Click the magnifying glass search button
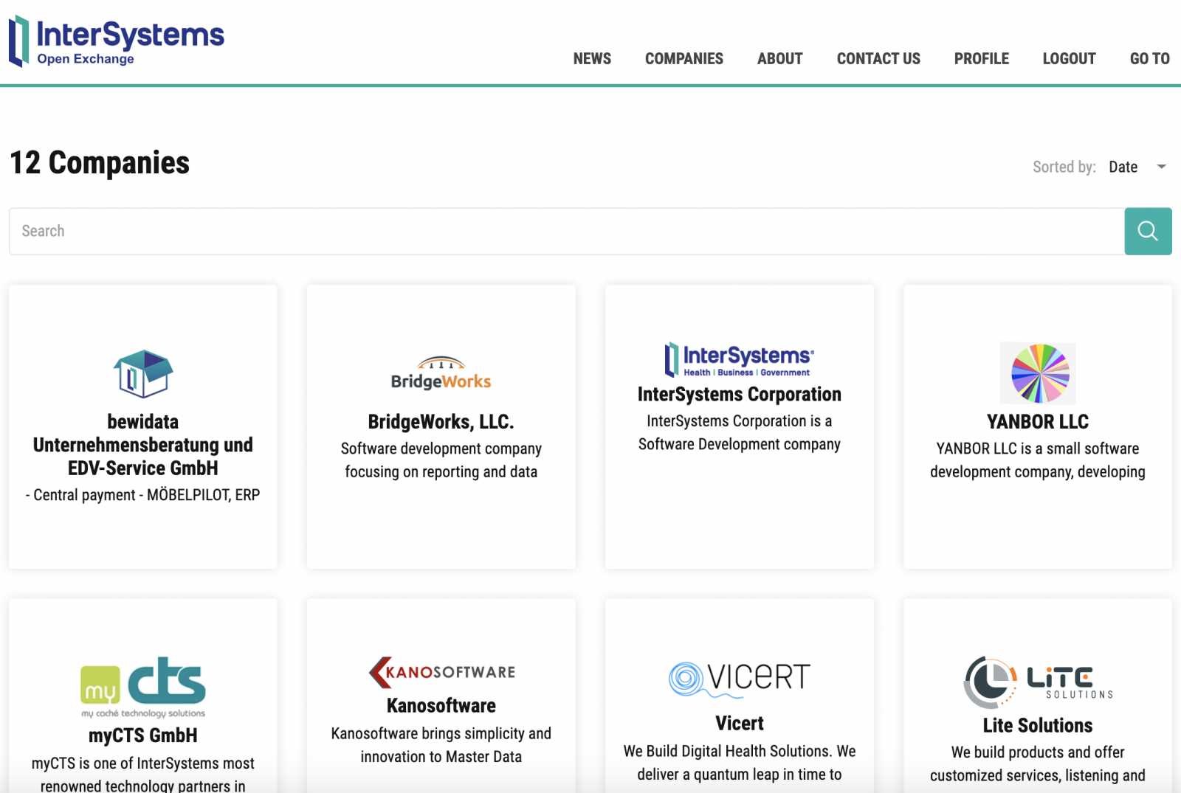This screenshot has height=793, width=1181. tap(1148, 231)
